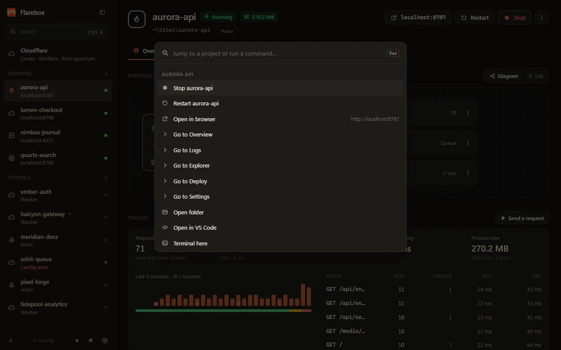Viewport: 561px width, 350px height.
Task: Choose Open in browser command
Action: click(280, 119)
